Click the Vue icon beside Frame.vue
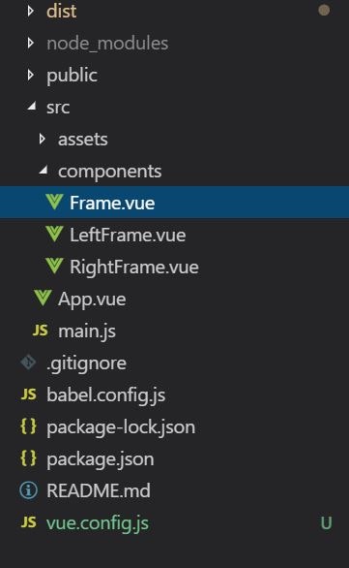This screenshot has width=349, height=568. coord(54,202)
